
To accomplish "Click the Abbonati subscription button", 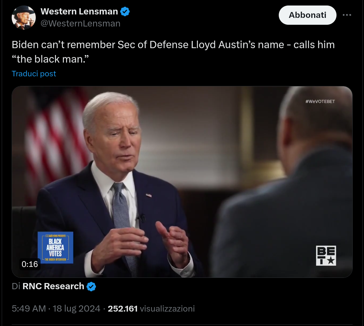I will (x=307, y=15).
